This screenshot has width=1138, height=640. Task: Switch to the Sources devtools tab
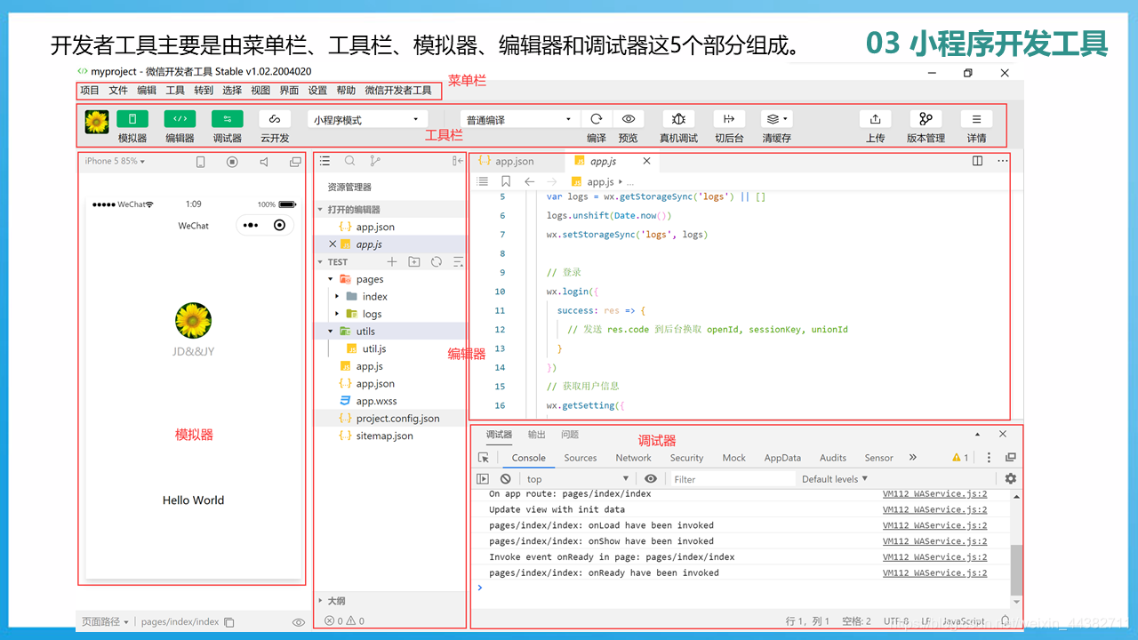[581, 458]
